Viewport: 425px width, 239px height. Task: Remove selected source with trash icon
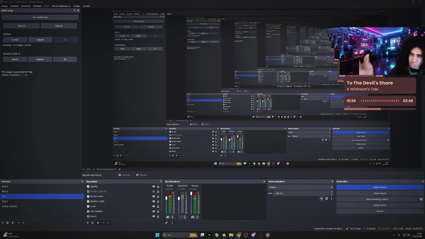pos(92,223)
